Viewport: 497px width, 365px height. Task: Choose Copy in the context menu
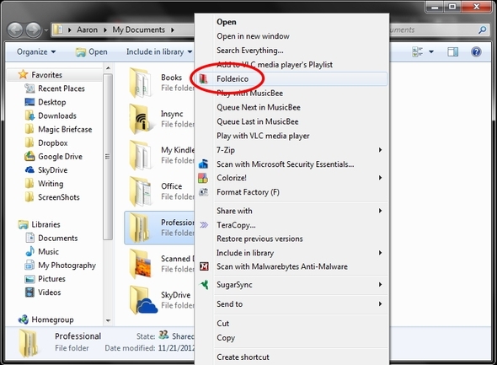click(x=226, y=338)
